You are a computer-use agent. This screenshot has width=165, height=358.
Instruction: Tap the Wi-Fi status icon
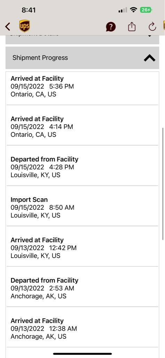[133, 10]
